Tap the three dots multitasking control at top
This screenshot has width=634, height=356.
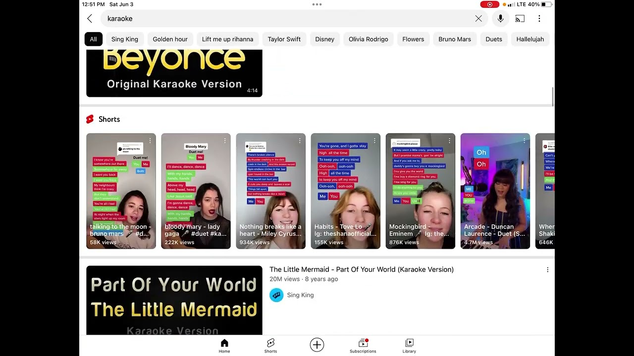click(x=317, y=4)
